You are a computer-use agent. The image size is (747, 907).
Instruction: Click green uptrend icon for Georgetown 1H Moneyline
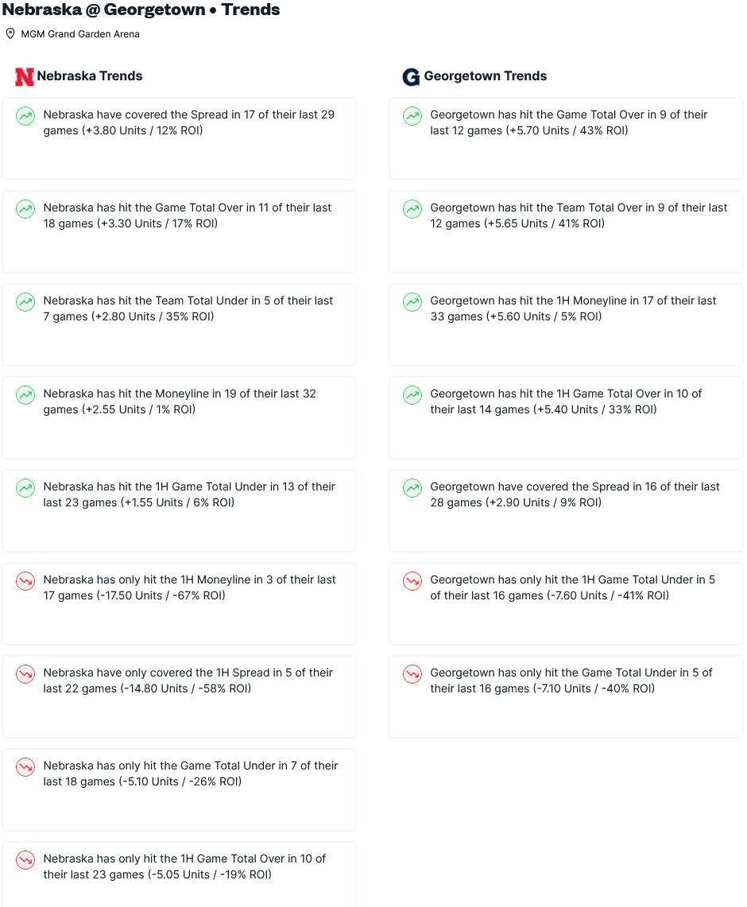[x=412, y=302]
